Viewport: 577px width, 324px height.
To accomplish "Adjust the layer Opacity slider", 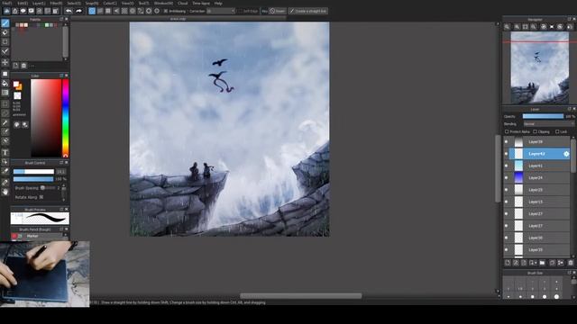I will (543, 116).
